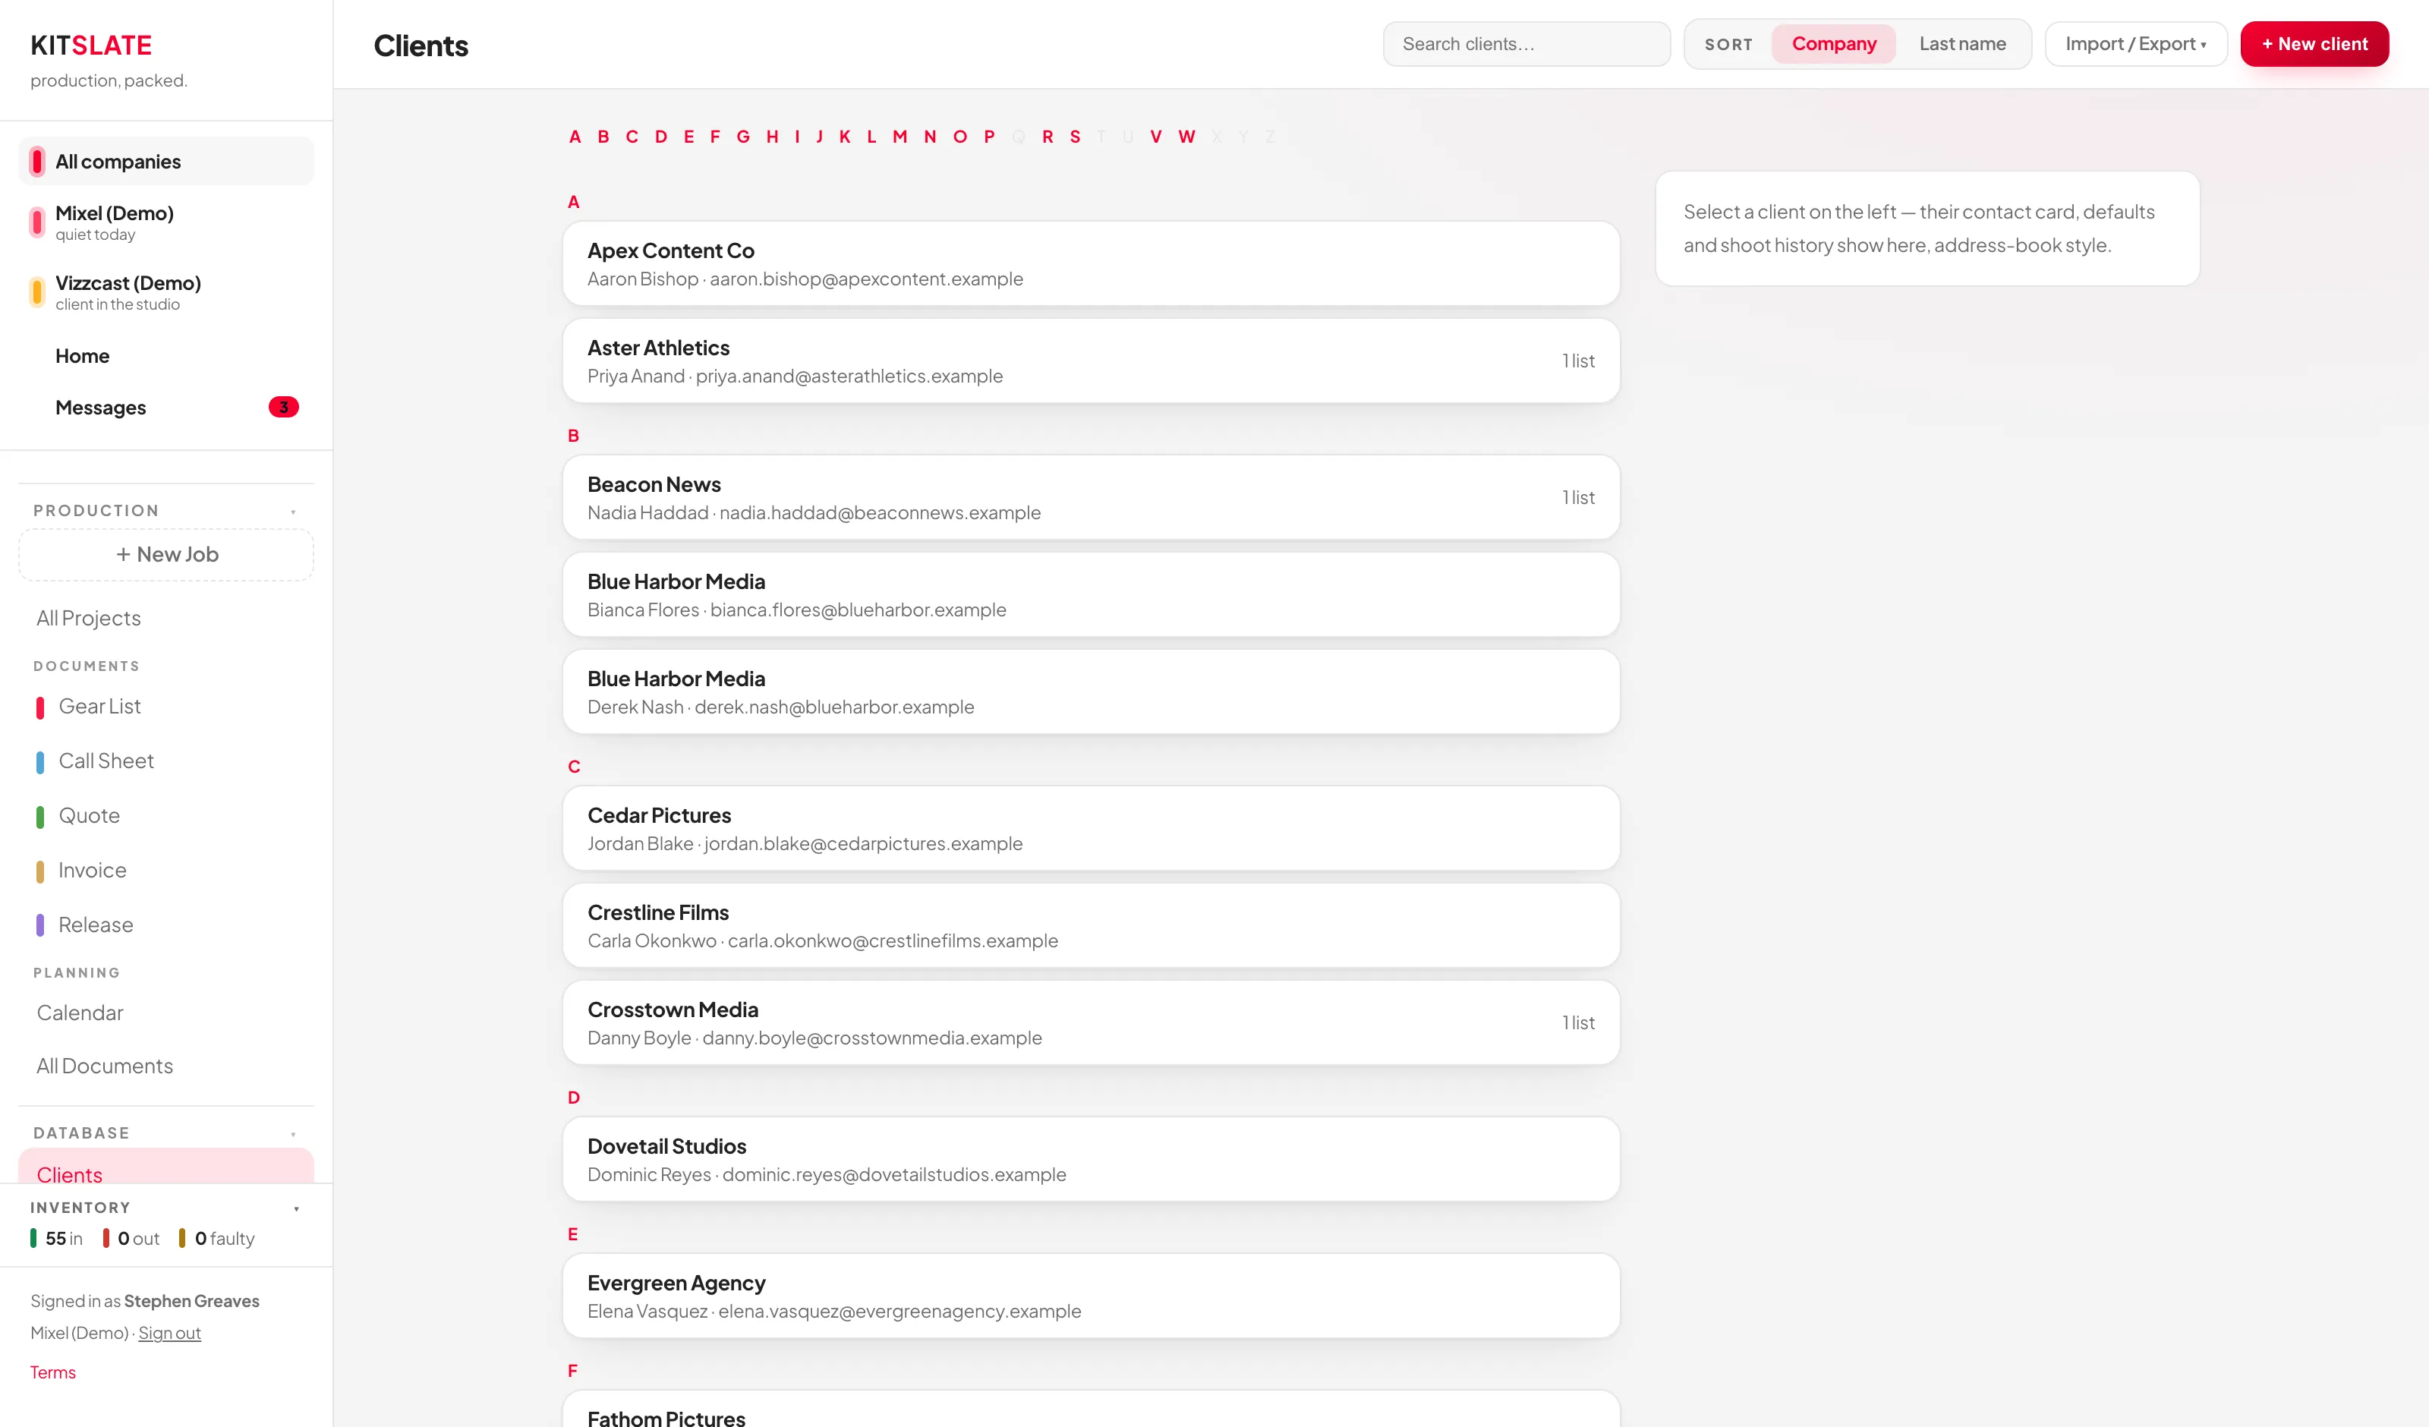The height and width of the screenshot is (1427, 2429).
Task: Collapse the Database section
Action: click(x=293, y=1134)
